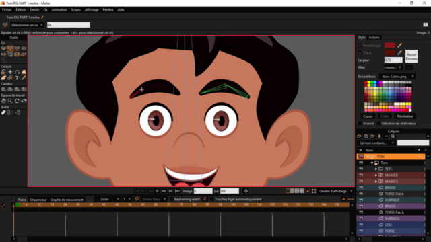This screenshot has height=242, width=431.
Task: Hide the TETE layer visibility
Action: coord(361,169)
